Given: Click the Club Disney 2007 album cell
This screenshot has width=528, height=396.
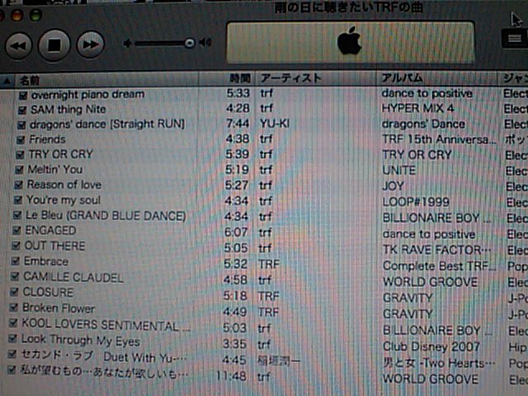Looking at the screenshot, I should point(431,346).
